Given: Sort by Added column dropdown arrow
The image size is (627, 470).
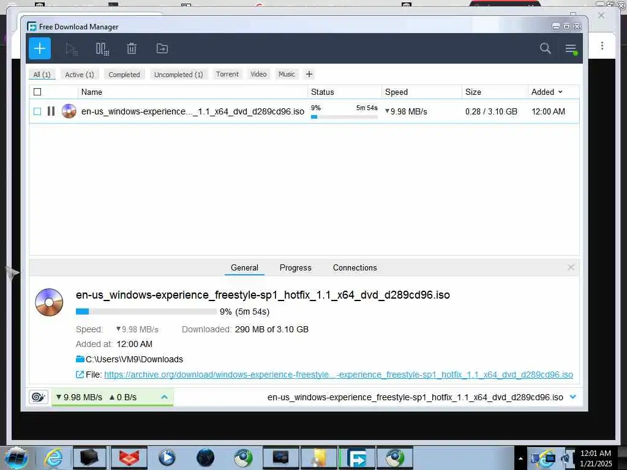Looking at the screenshot, I should tap(560, 92).
